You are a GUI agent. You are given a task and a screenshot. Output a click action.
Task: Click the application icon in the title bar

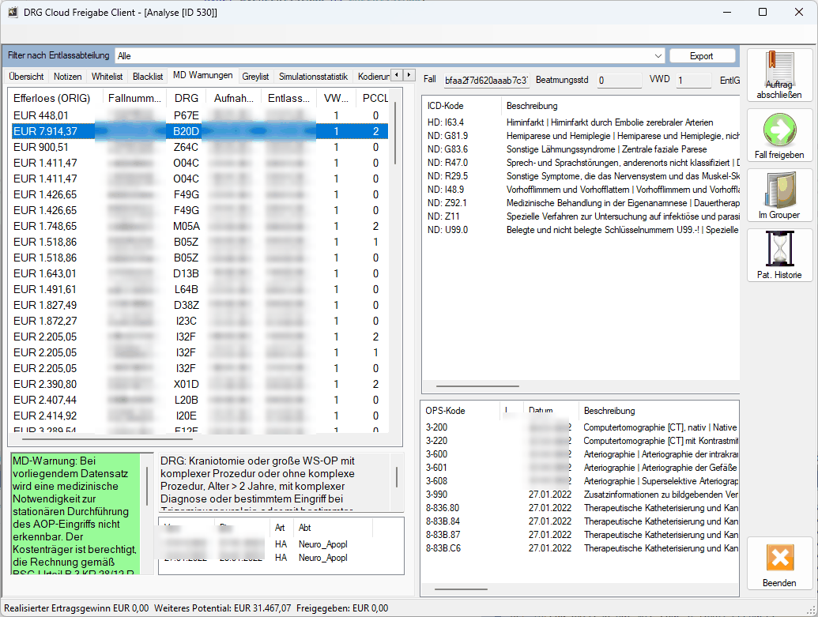[13, 12]
